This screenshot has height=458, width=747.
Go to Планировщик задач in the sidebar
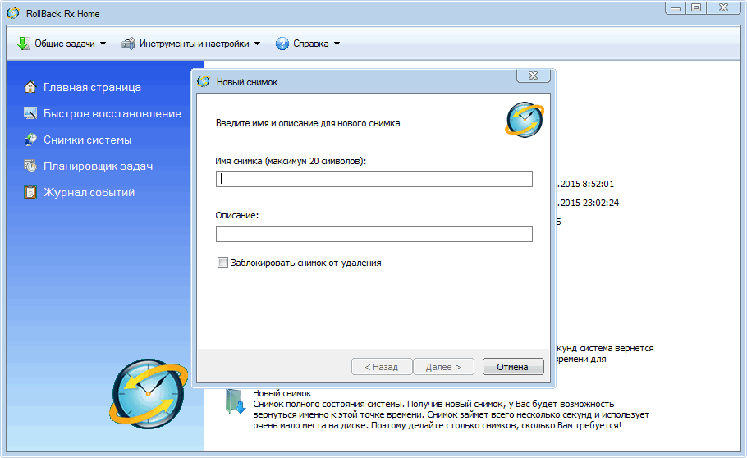98,166
